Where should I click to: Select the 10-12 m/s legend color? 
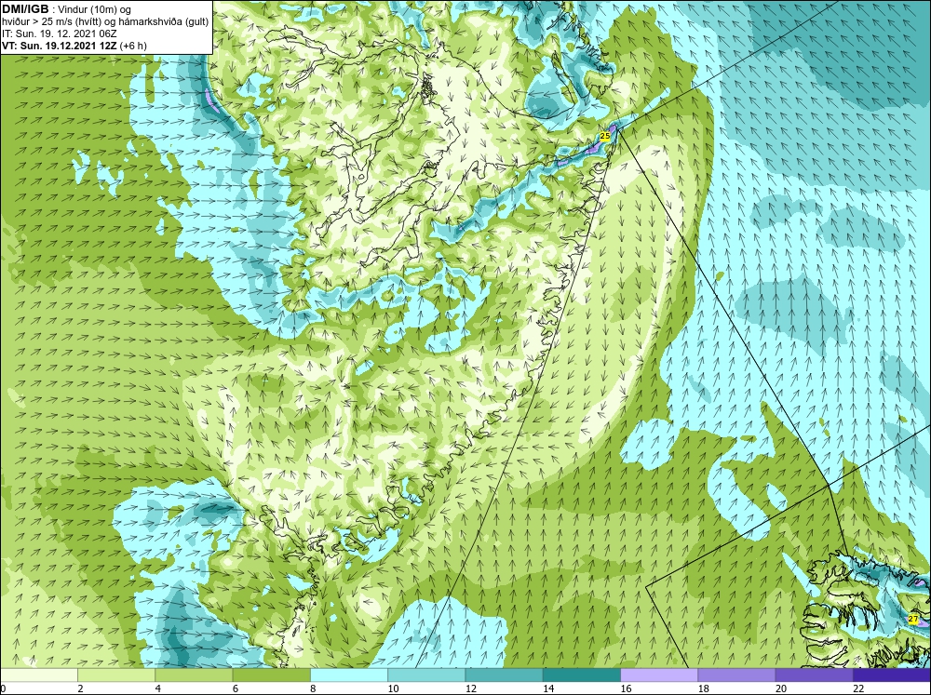[426, 675]
